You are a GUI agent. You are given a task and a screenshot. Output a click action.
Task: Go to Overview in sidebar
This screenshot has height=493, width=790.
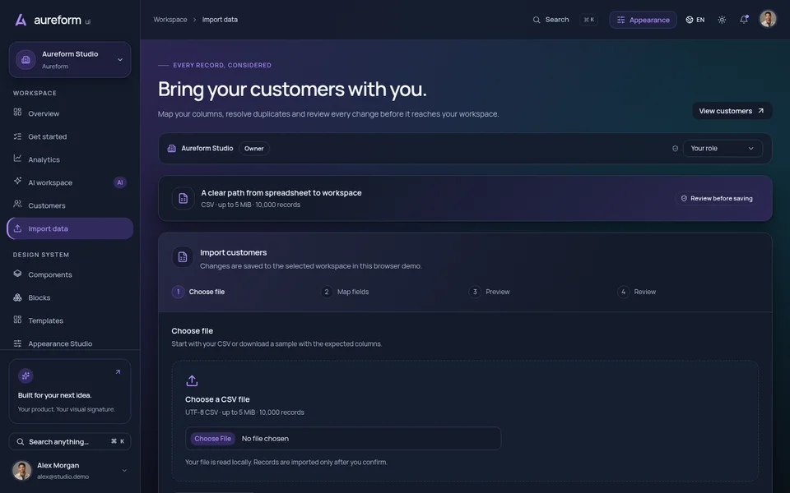point(70,113)
